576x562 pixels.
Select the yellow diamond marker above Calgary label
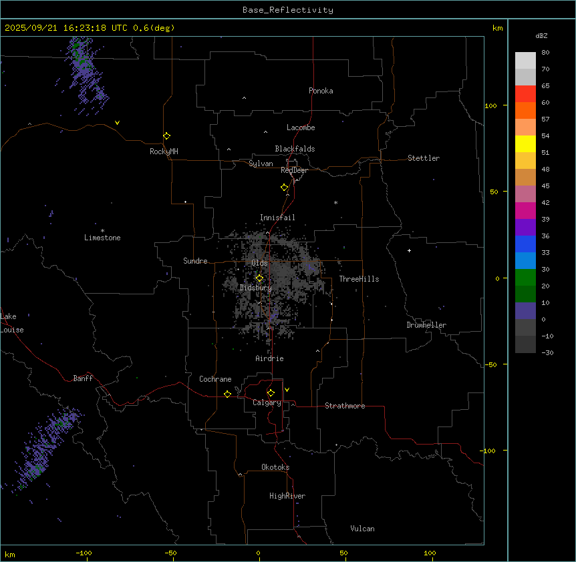coord(271,392)
